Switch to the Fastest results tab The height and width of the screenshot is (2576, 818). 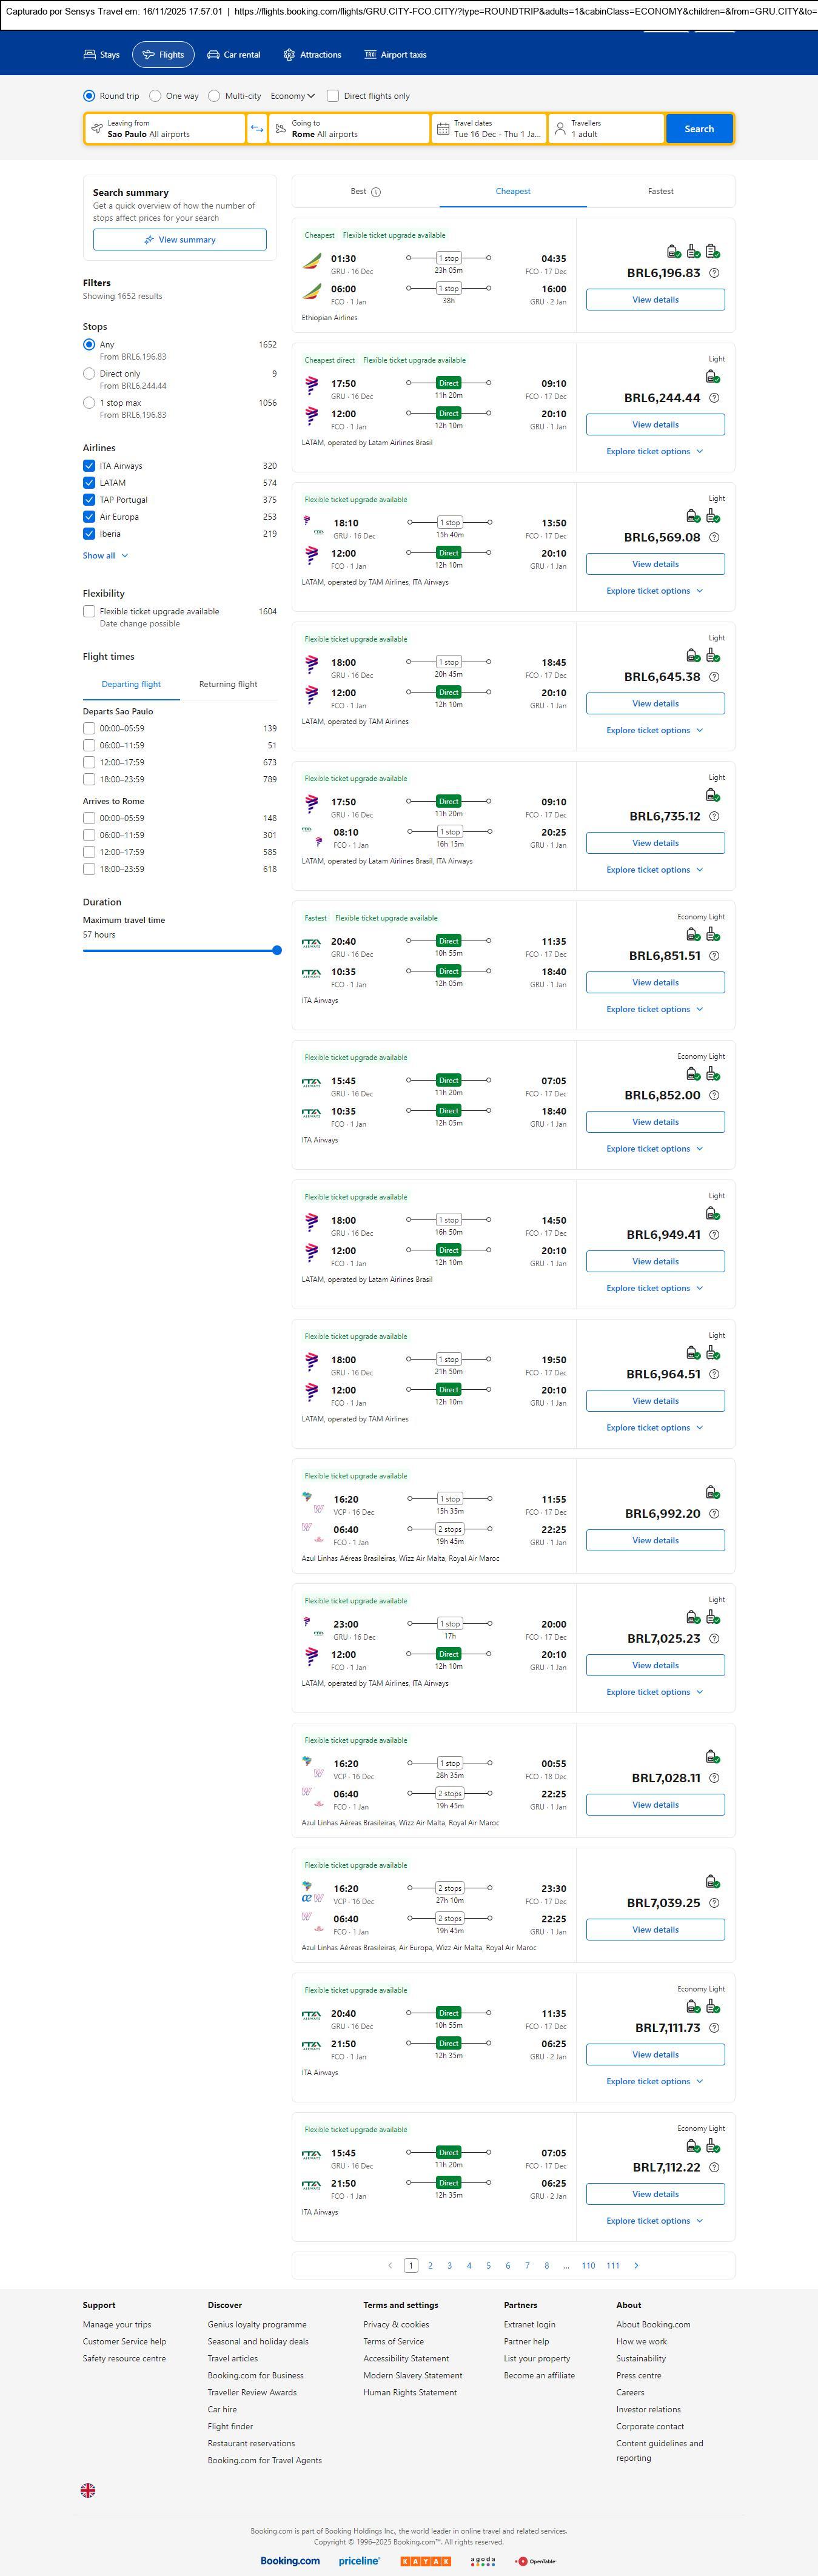[660, 191]
